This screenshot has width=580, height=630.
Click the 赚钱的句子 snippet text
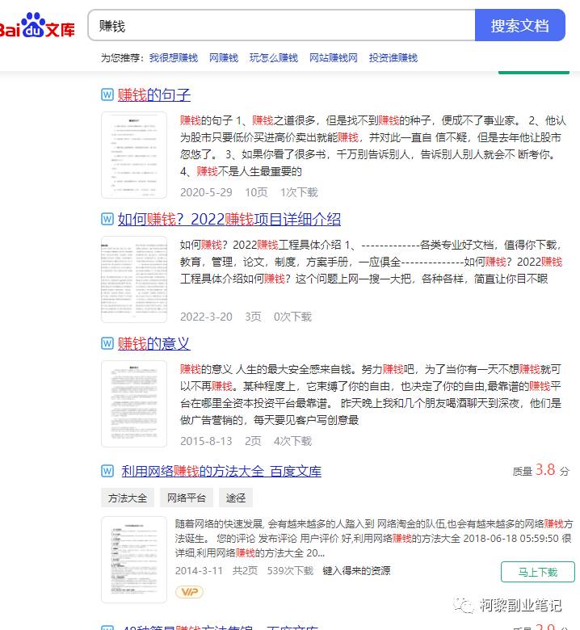(x=373, y=146)
